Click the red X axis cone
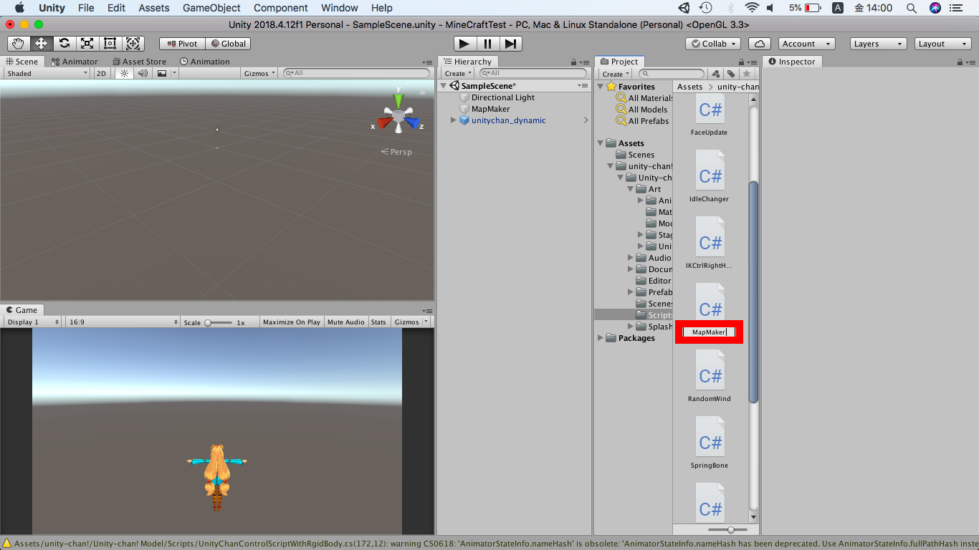This screenshot has height=550, width=979. (385, 123)
